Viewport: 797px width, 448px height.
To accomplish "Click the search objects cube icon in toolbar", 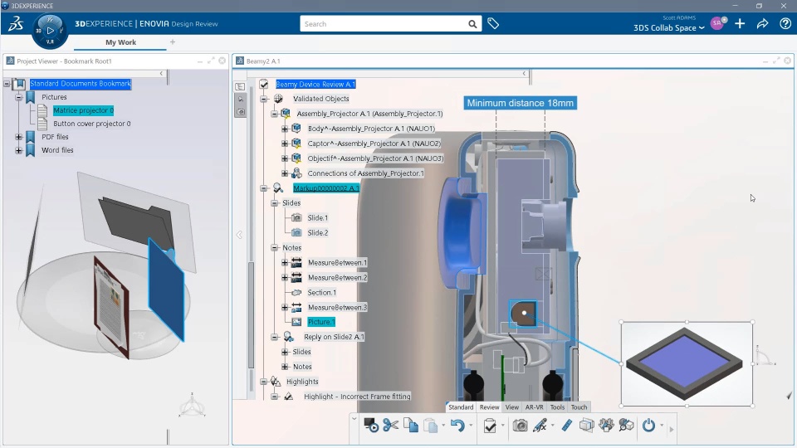I will (626, 425).
